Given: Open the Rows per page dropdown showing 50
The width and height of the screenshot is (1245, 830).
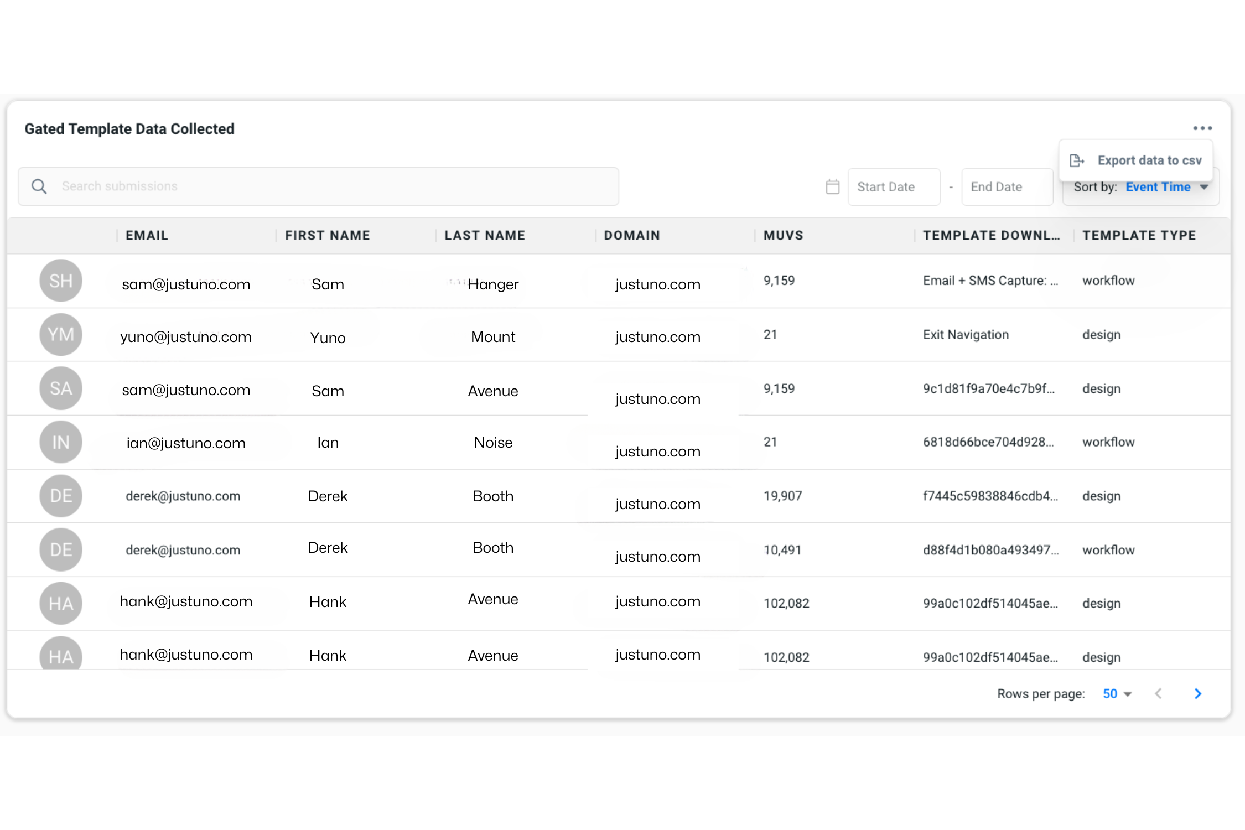Looking at the screenshot, I should tap(1117, 693).
